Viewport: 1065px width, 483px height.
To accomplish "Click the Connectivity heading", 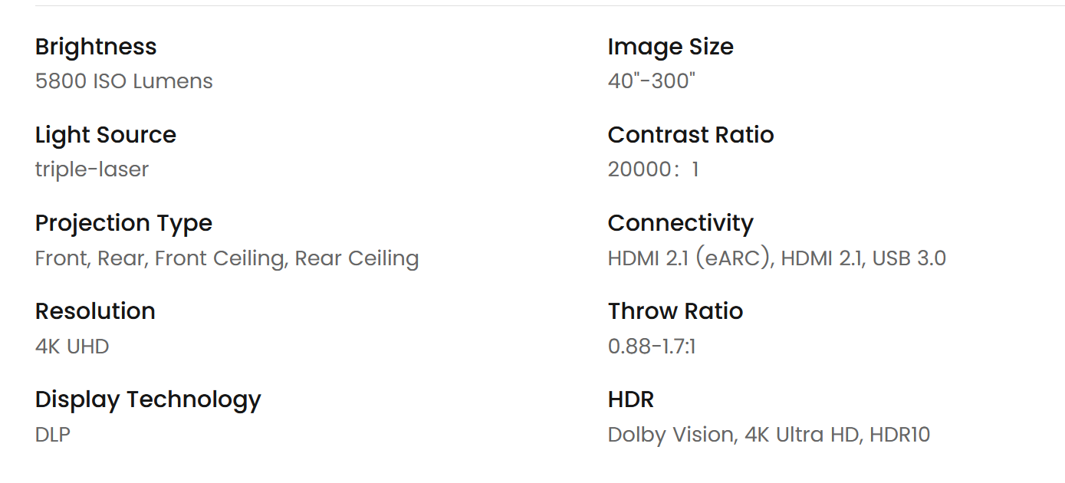I will tap(681, 224).
